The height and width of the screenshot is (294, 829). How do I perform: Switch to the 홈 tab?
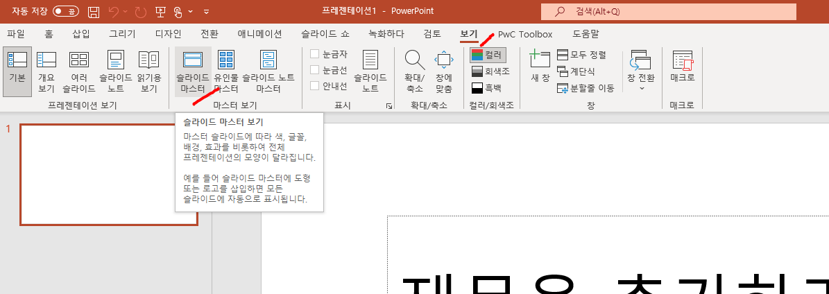click(x=49, y=35)
